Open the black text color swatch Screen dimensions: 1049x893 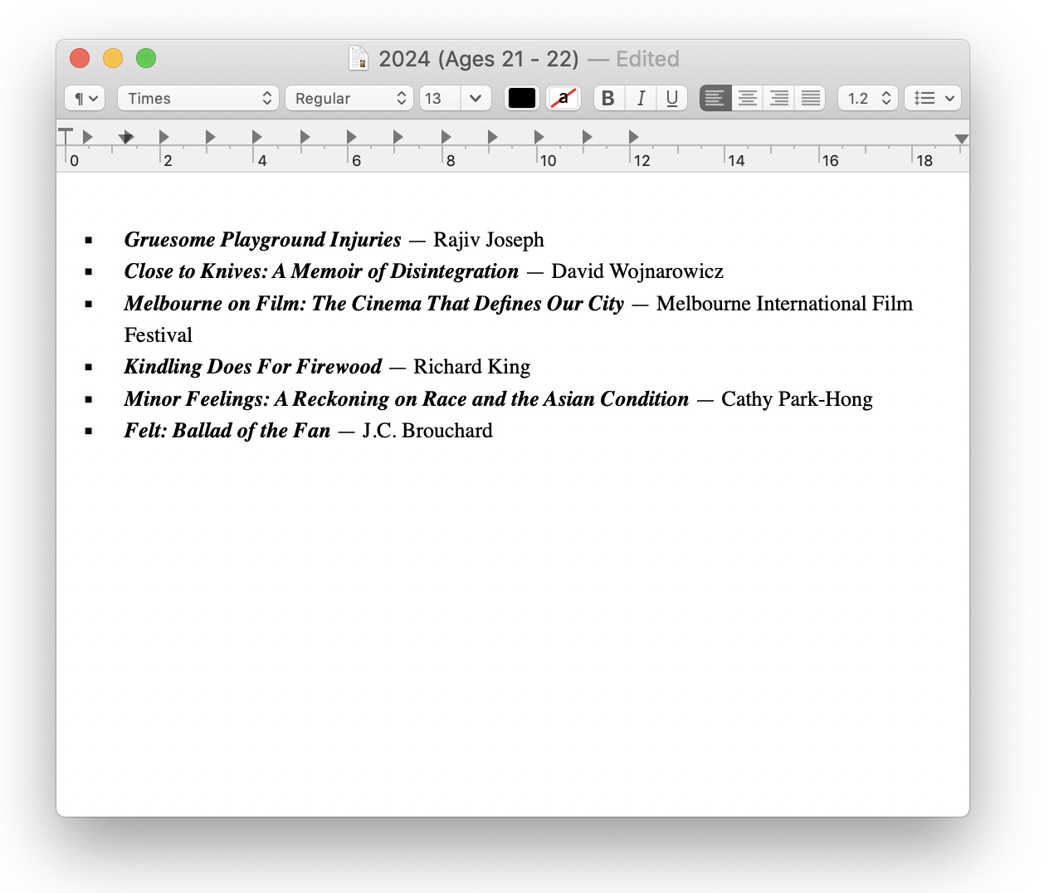pos(522,98)
